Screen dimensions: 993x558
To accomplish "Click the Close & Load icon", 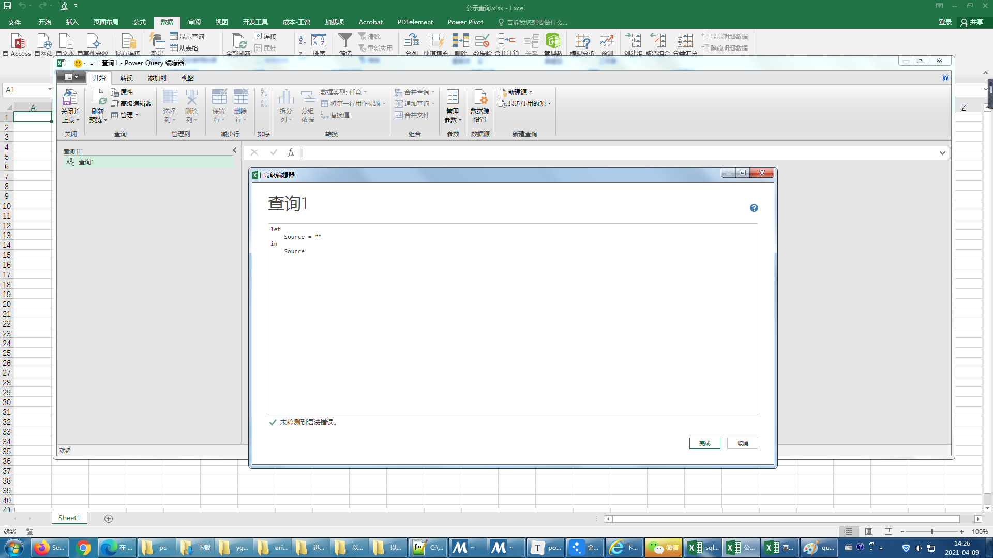I will [x=70, y=98].
